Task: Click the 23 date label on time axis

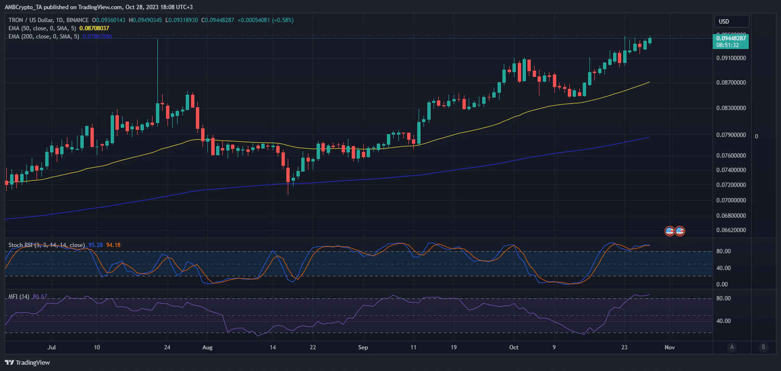Action: [624, 347]
